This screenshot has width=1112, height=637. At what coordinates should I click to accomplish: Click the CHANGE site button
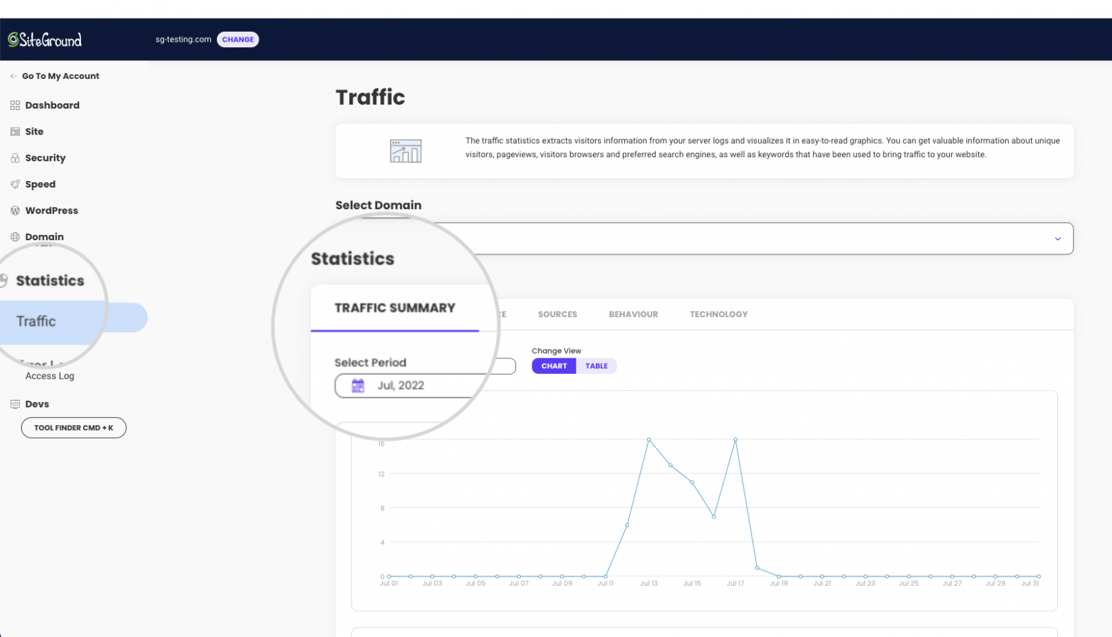tap(238, 40)
